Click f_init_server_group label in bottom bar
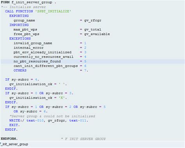Screen dimensions: 185x148 pyautogui.click(x=14, y=144)
